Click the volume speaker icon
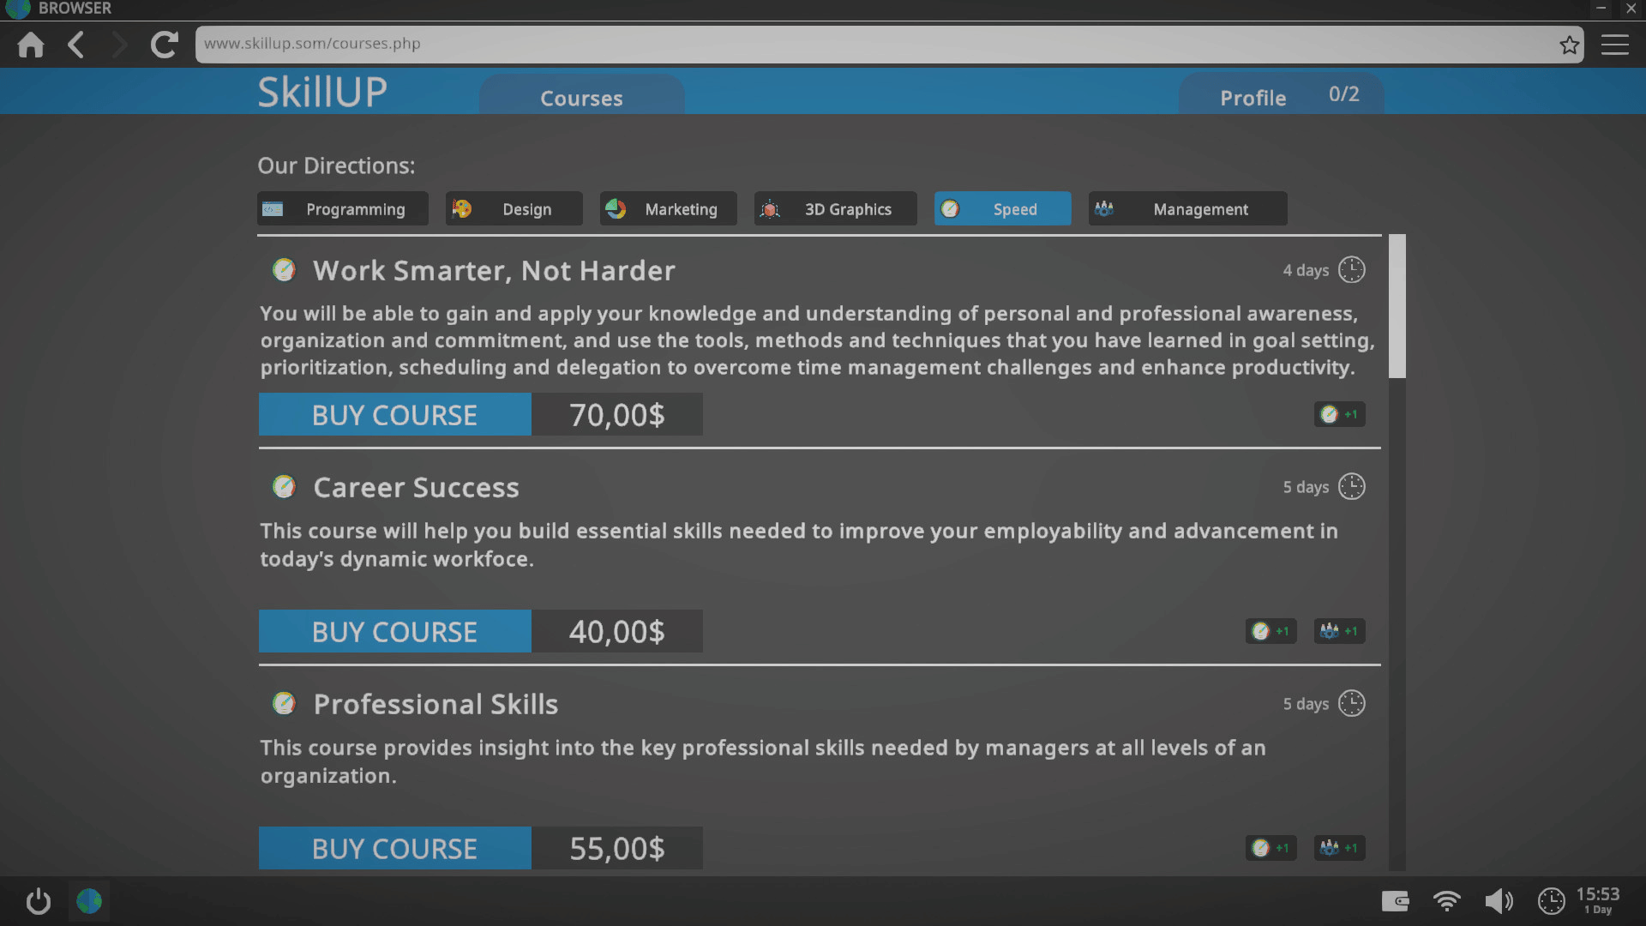Viewport: 1646px width, 926px height. [x=1498, y=901]
